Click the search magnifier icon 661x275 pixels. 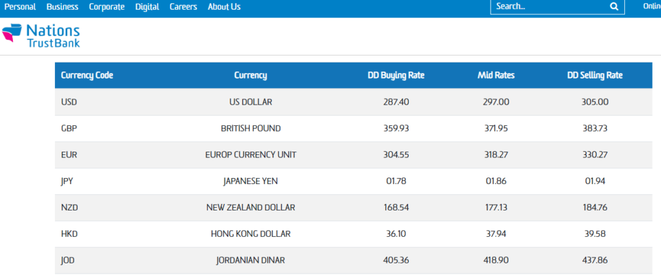pos(613,6)
